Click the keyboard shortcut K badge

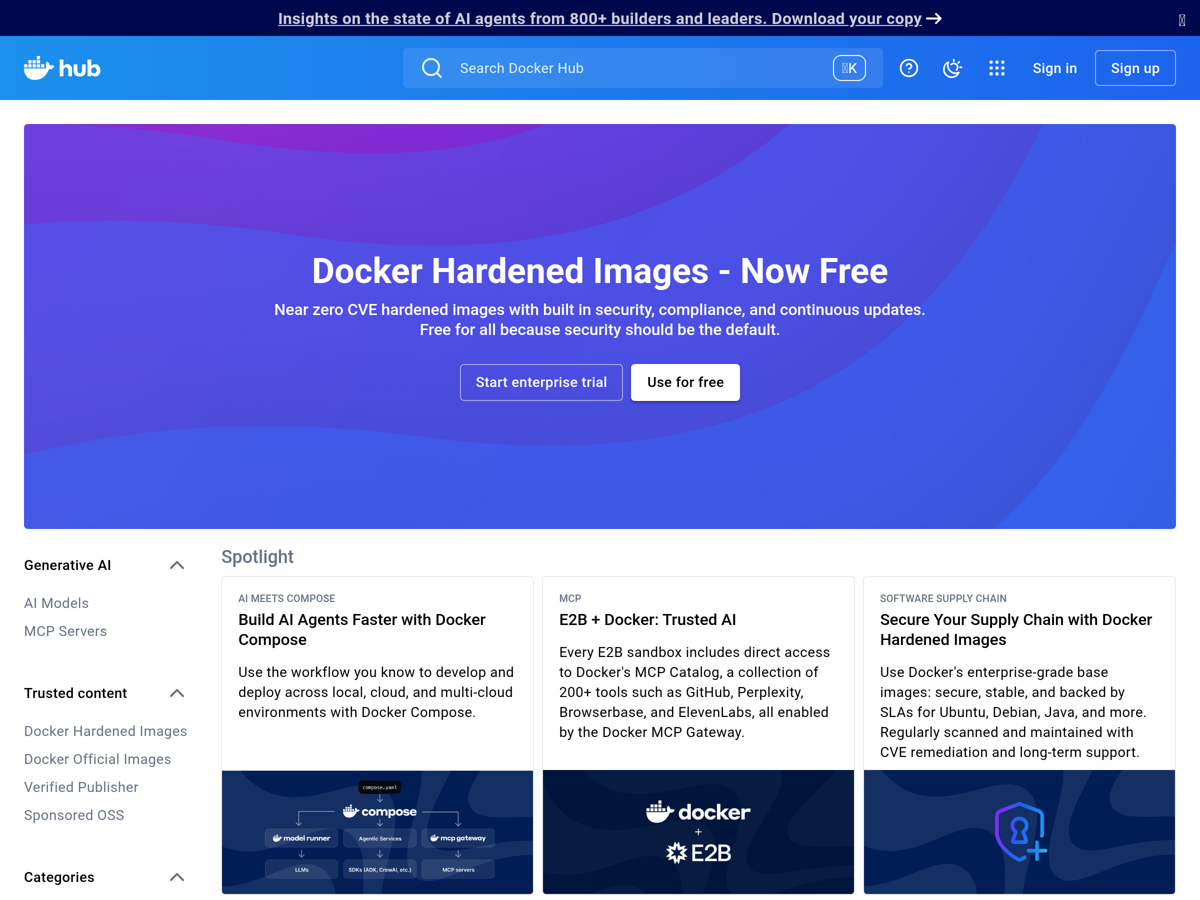[x=849, y=68]
